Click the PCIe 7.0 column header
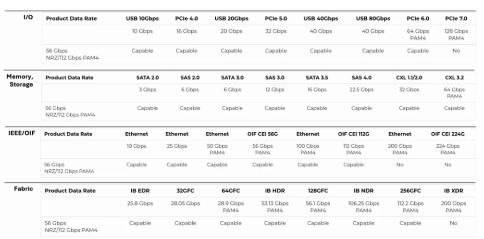The width and height of the screenshot is (484, 239). [456, 19]
